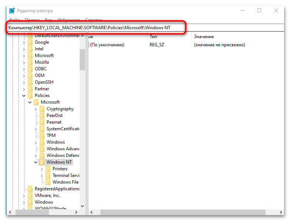Image resolution: width=290 pixels, height=221 pixels.
Task: Click the Registry Editor app icon in title bar
Action: tap(12, 10)
